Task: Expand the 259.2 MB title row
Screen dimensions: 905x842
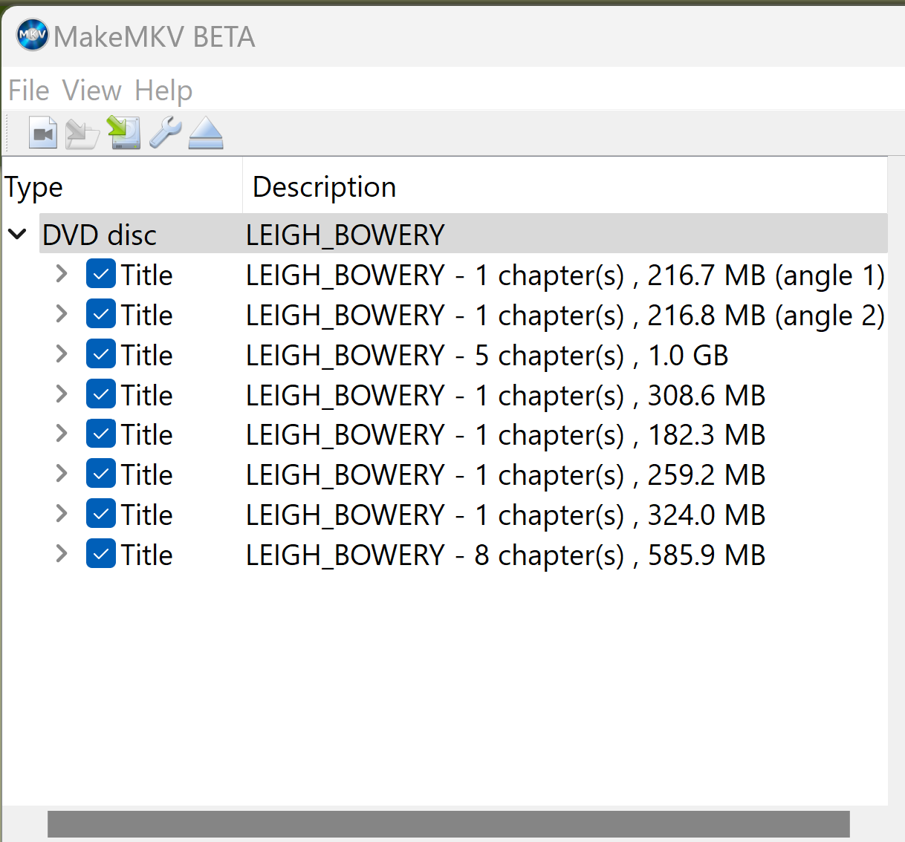Action: (62, 474)
